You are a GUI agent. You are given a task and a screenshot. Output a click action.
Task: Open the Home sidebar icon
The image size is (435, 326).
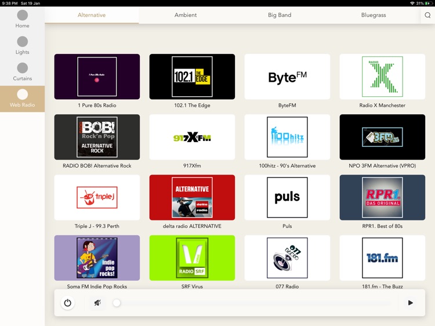[x=22, y=15]
